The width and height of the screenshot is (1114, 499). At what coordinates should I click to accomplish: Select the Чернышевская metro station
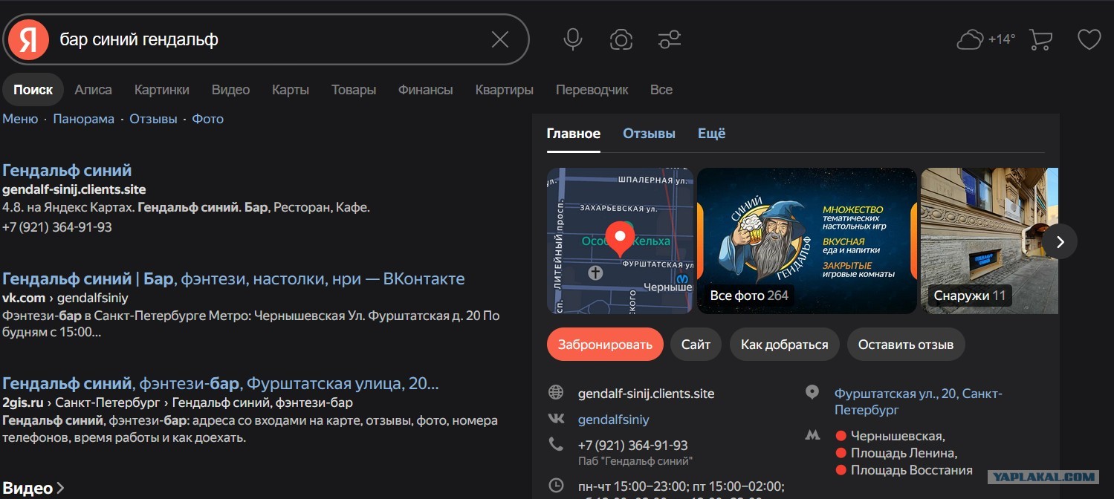point(898,436)
